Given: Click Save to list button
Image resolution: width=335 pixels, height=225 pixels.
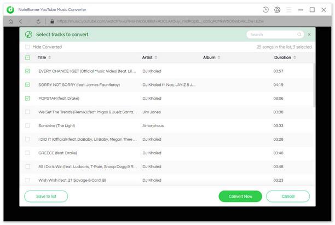Looking at the screenshot, I should coord(46,197).
